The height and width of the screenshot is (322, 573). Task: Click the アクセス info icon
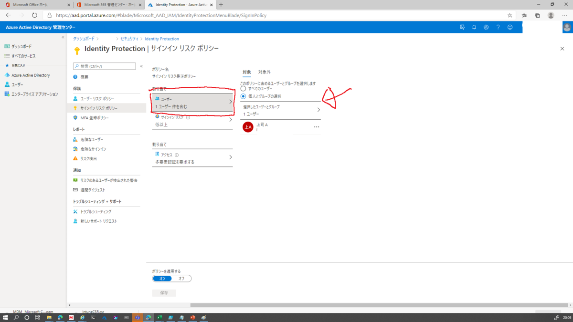click(x=177, y=155)
